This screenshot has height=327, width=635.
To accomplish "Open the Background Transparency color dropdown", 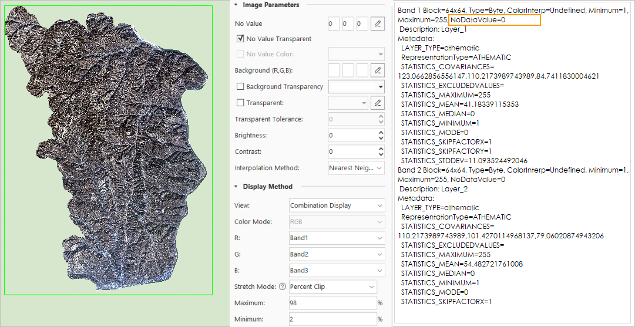I will [355, 87].
